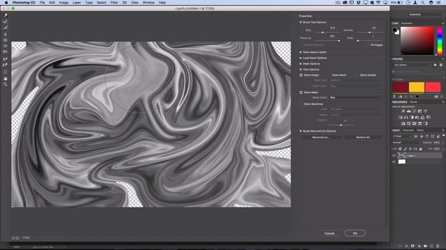Switch to the Channels tab

[x=408, y=130]
